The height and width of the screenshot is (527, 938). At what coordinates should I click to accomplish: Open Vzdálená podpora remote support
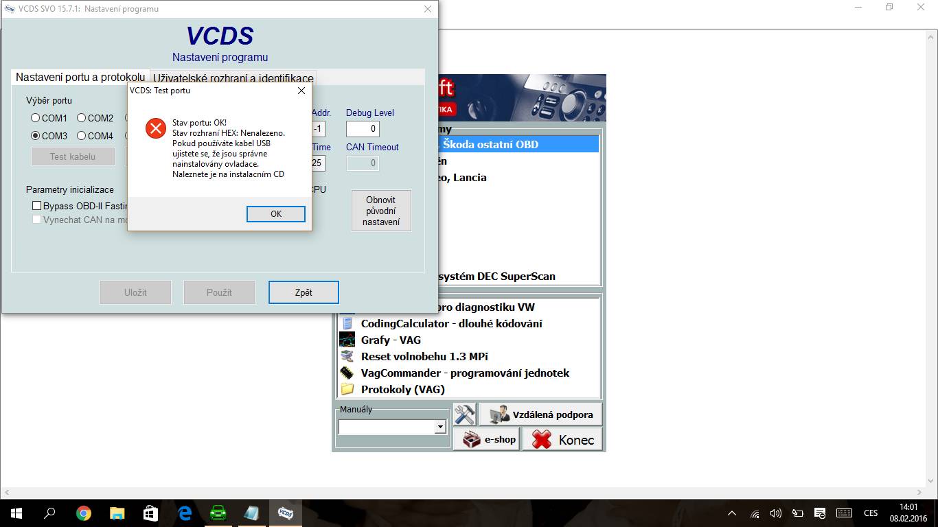(x=540, y=414)
